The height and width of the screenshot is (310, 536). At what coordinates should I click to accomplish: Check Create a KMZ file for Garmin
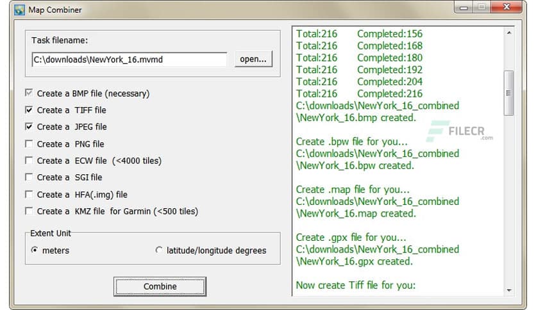coord(29,211)
